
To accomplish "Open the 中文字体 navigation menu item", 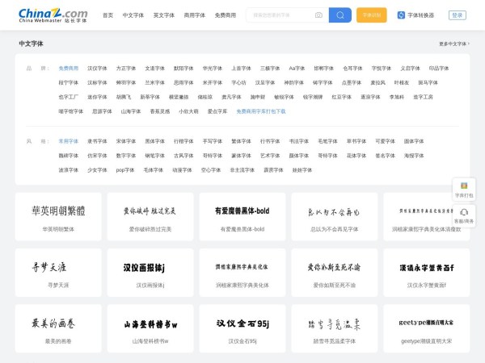I will [x=132, y=15].
